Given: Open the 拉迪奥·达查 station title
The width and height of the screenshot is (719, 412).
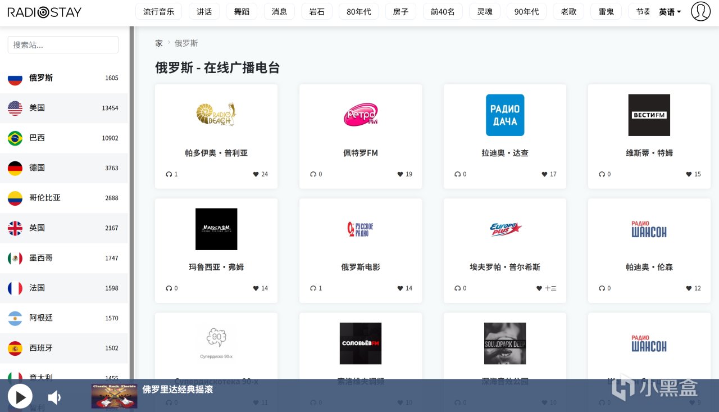Looking at the screenshot, I should (x=505, y=153).
